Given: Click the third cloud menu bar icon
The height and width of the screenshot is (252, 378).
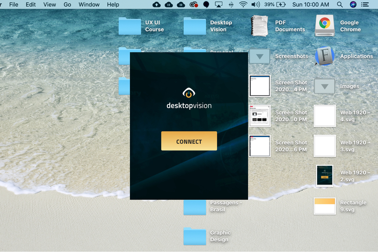Looking at the screenshot, I should pyautogui.click(x=181, y=5).
